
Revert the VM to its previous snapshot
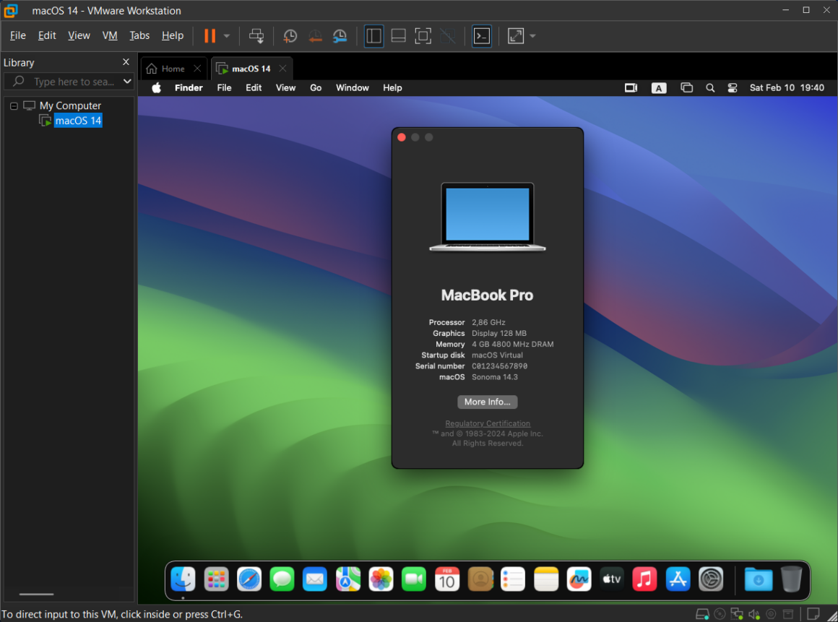315,36
